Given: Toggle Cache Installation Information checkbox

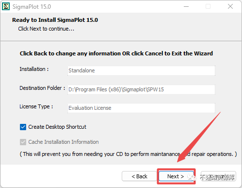Looking at the screenshot, I should [x=23, y=142].
